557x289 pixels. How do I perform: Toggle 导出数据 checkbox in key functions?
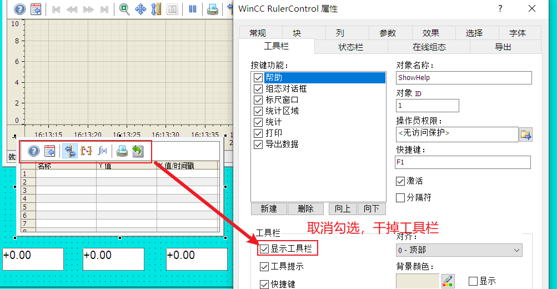pos(258,144)
